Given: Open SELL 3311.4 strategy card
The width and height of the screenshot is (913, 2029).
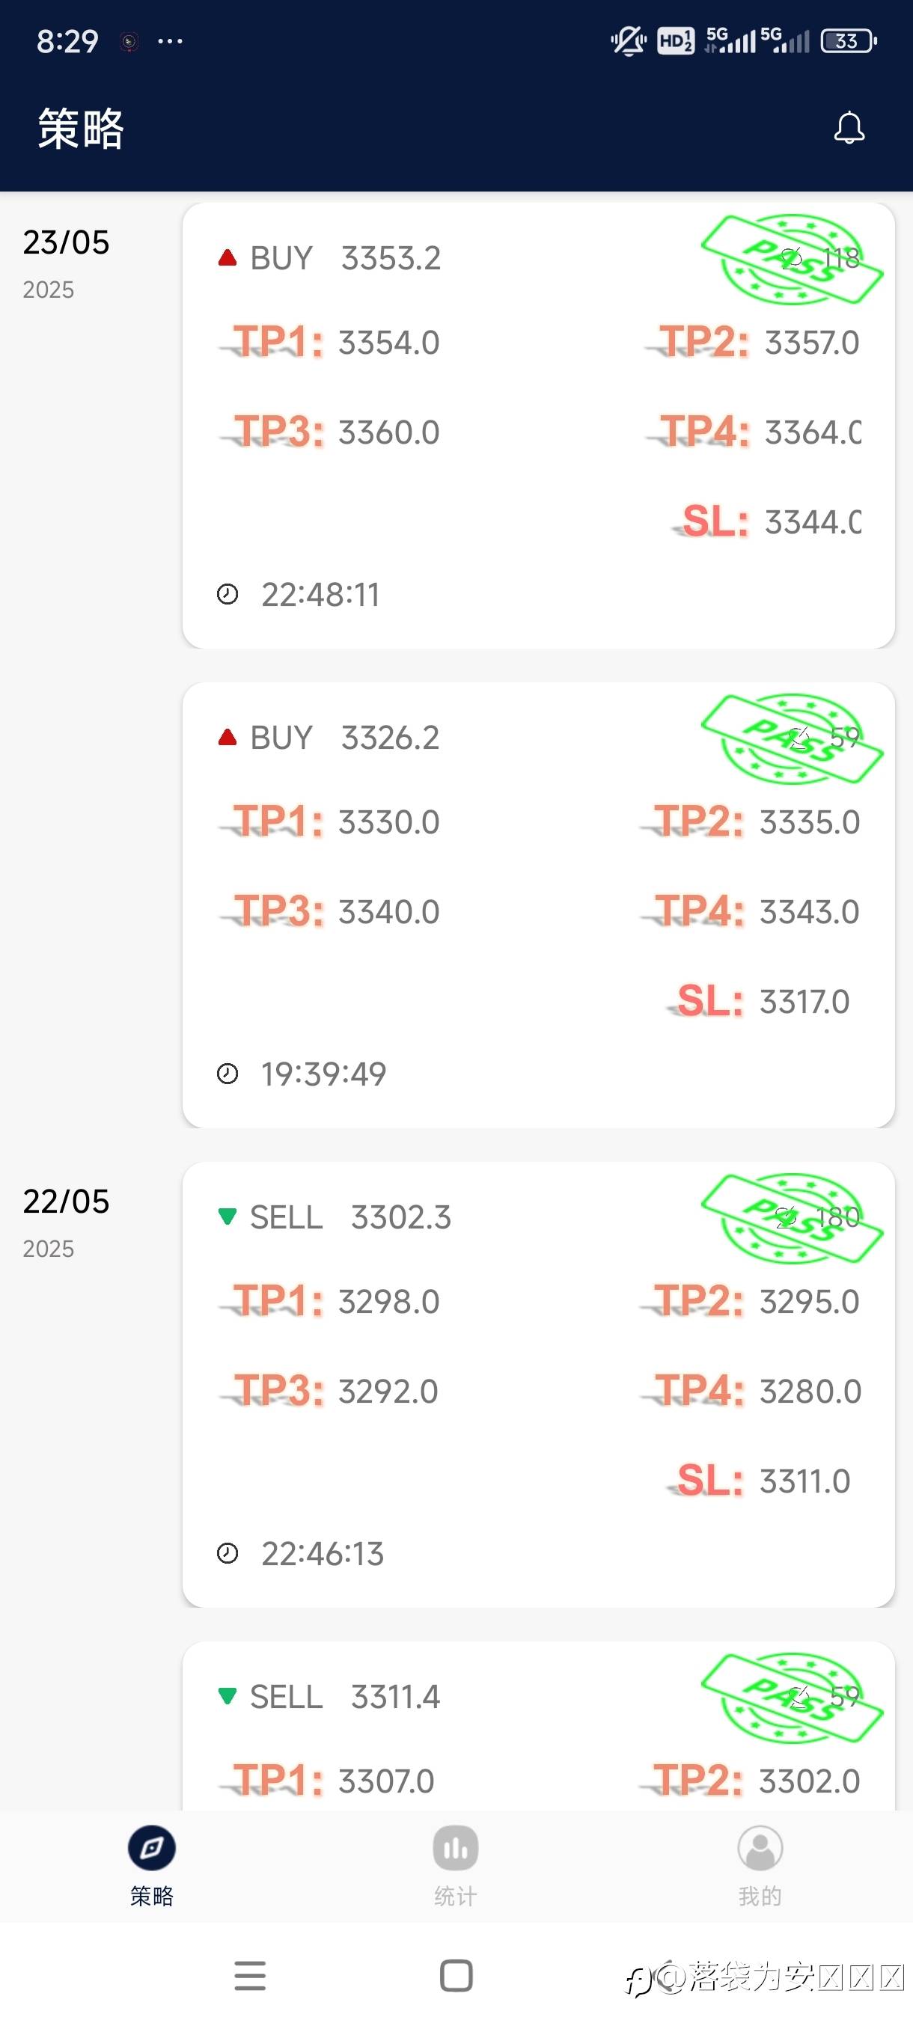Looking at the screenshot, I should point(539,1726).
